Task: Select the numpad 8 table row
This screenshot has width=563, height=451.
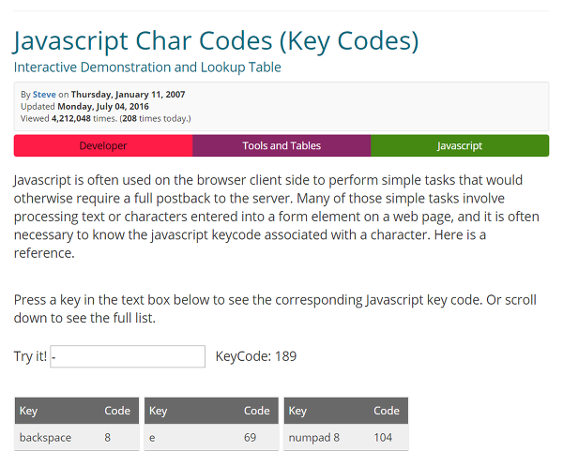Action: (346, 437)
